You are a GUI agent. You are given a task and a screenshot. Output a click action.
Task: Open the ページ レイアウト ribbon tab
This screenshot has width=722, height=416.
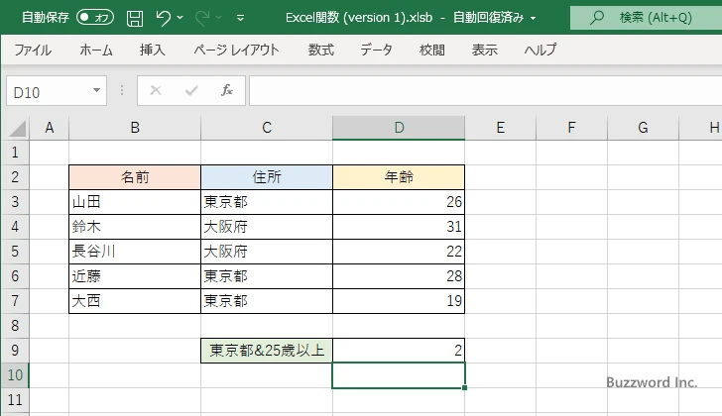[236, 50]
